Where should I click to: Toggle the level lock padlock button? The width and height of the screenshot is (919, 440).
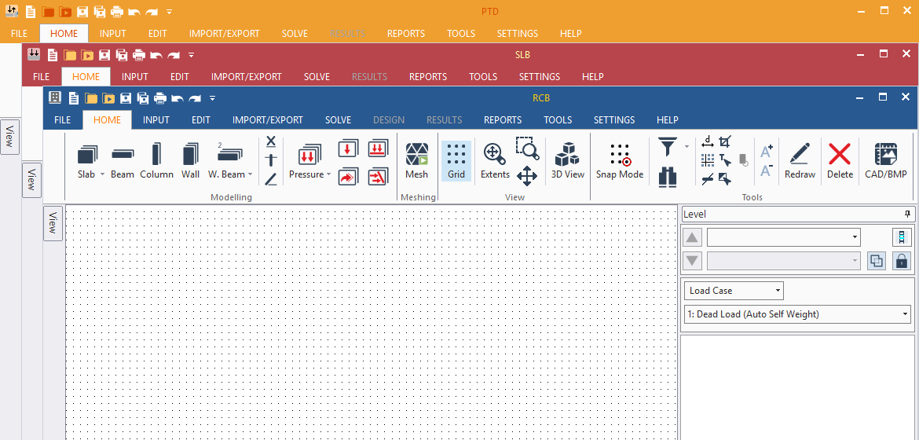tap(902, 262)
